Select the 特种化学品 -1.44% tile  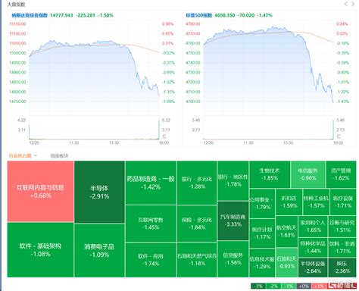point(313,247)
